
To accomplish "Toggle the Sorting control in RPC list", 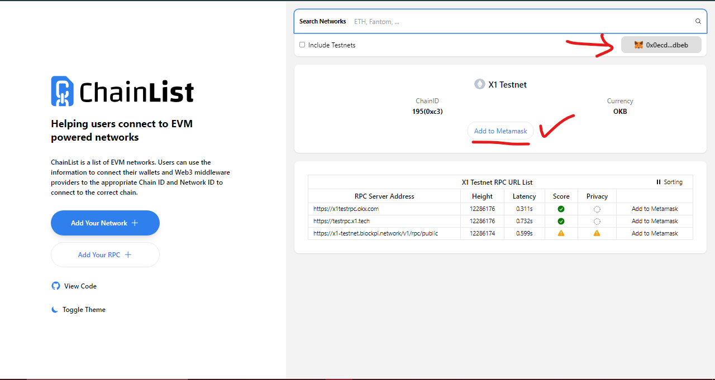I will [x=669, y=182].
